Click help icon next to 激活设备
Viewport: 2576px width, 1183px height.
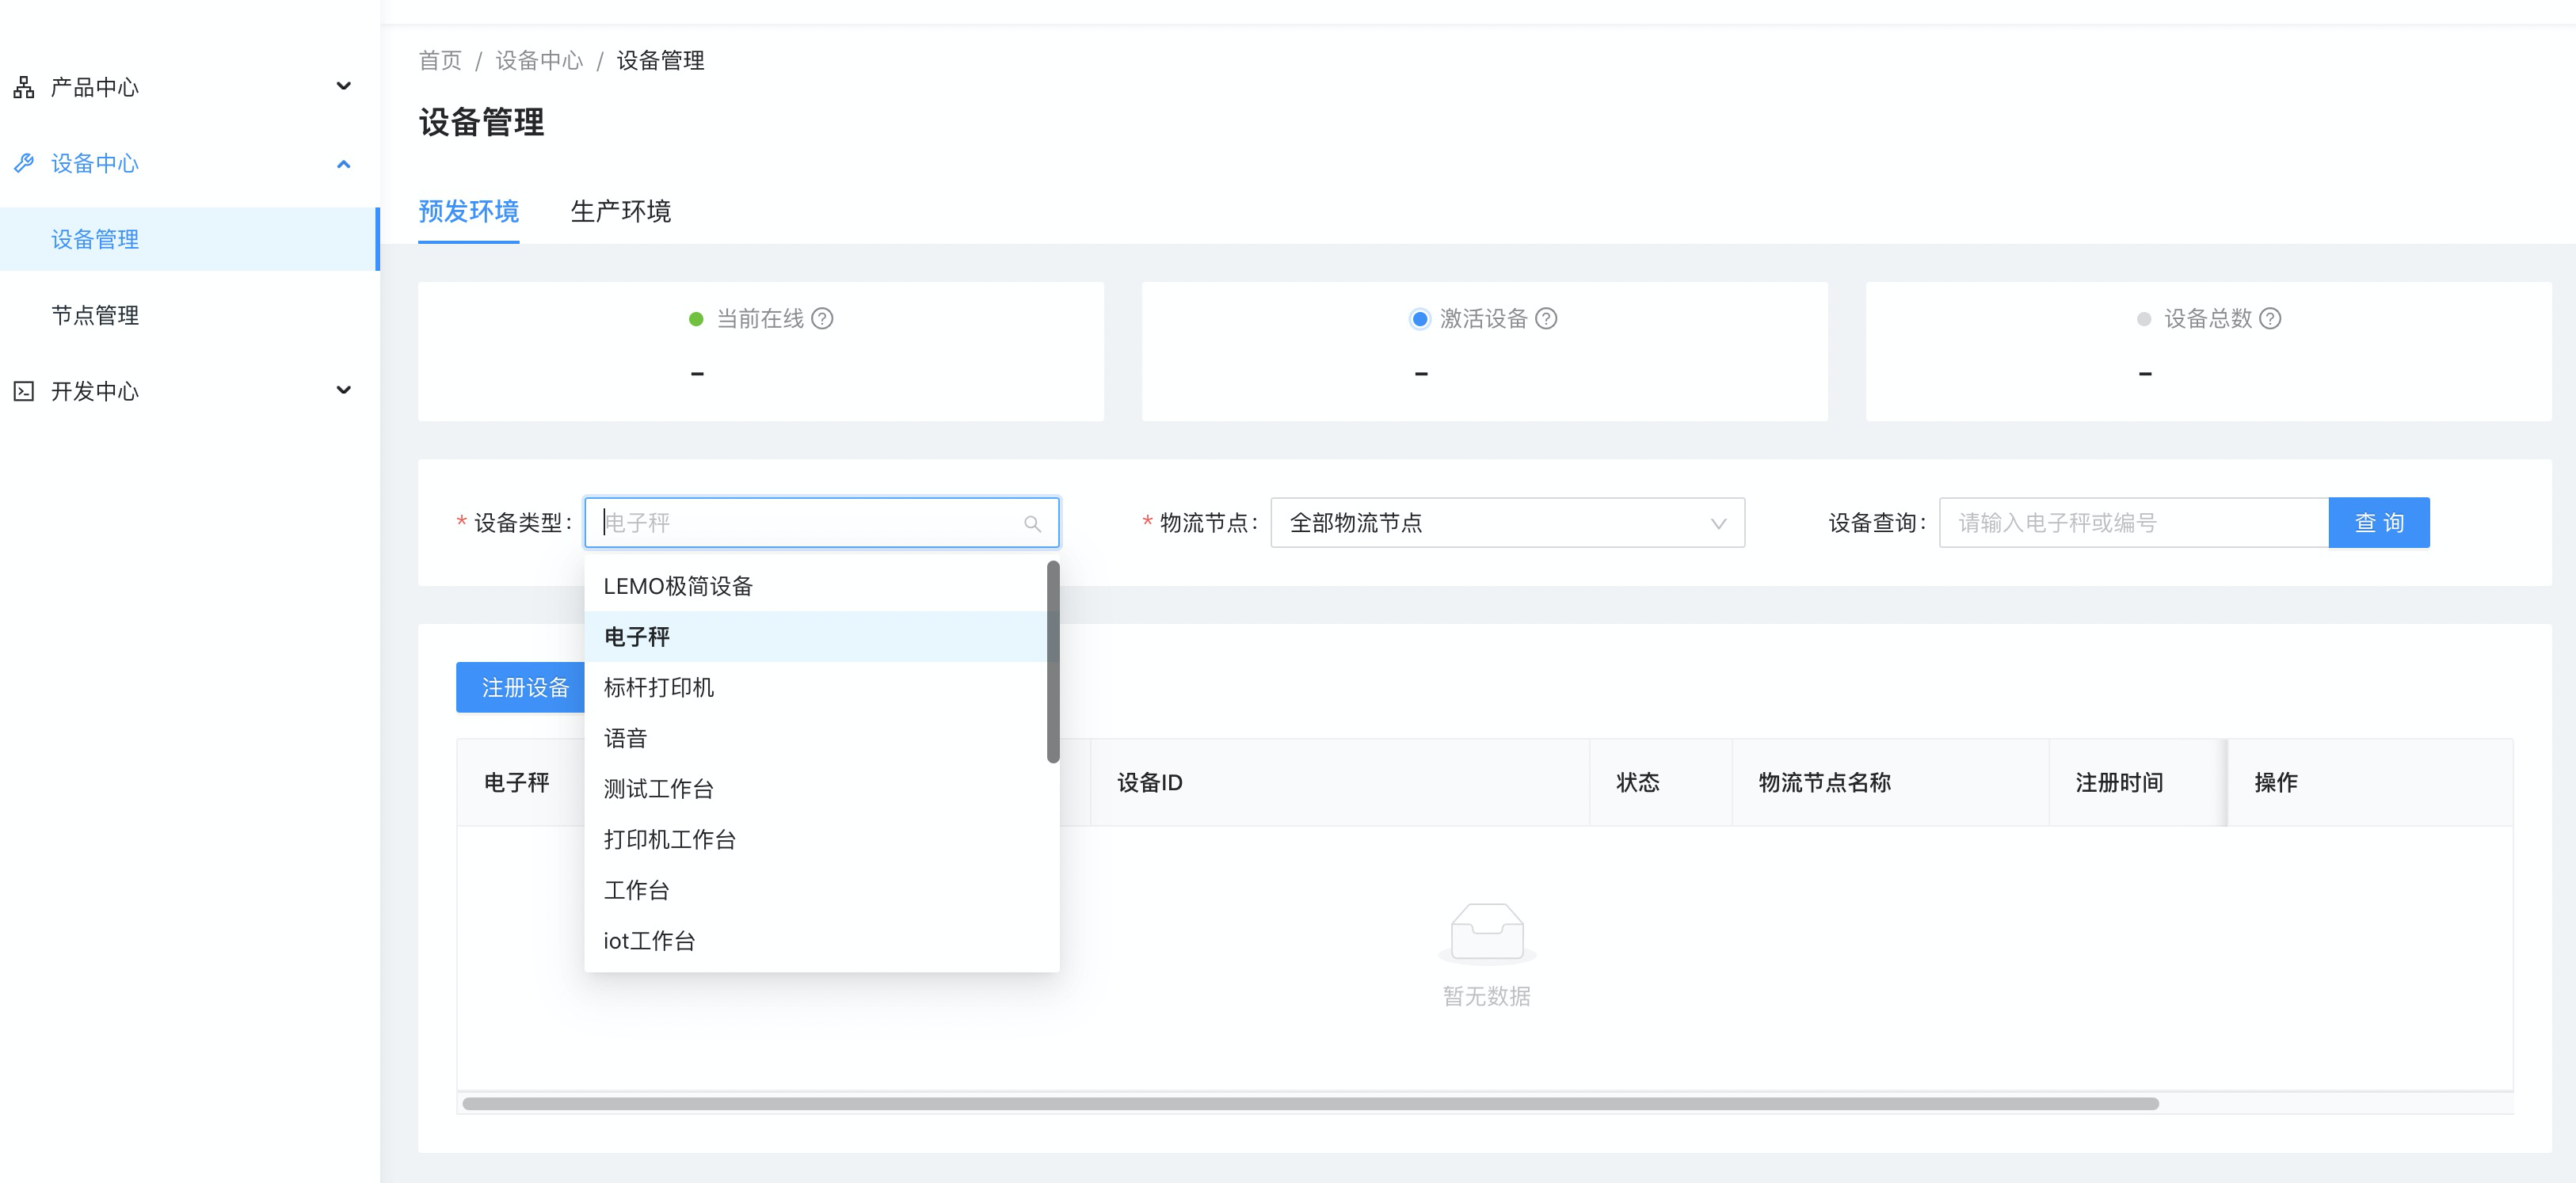click(1546, 319)
